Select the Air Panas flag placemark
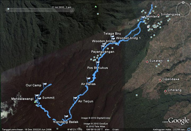Image resolution: width=191 pixels, height=131 pixels. tap(88, 79)
